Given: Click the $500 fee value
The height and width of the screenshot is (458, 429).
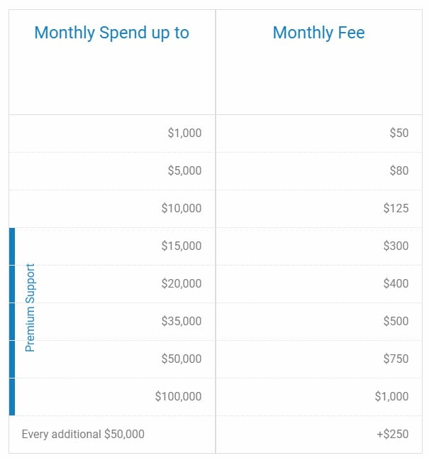Looking at the screenshot, I should (396, 321).
